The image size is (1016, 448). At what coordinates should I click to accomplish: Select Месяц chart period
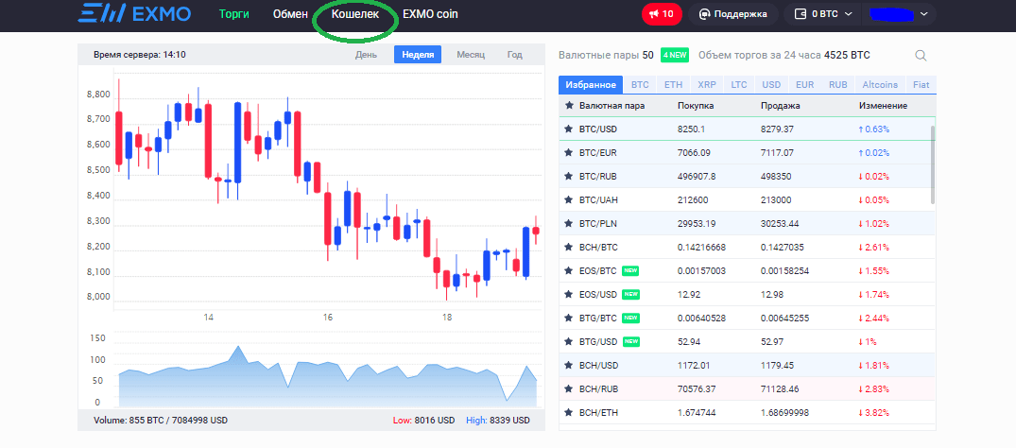point(471,55)
